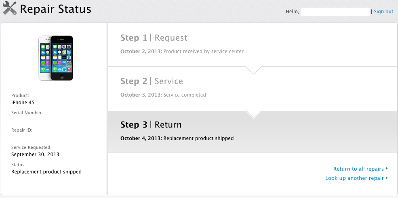Look up another repair
The width and height of the screenshot is (398, 198).
[354, 178]
